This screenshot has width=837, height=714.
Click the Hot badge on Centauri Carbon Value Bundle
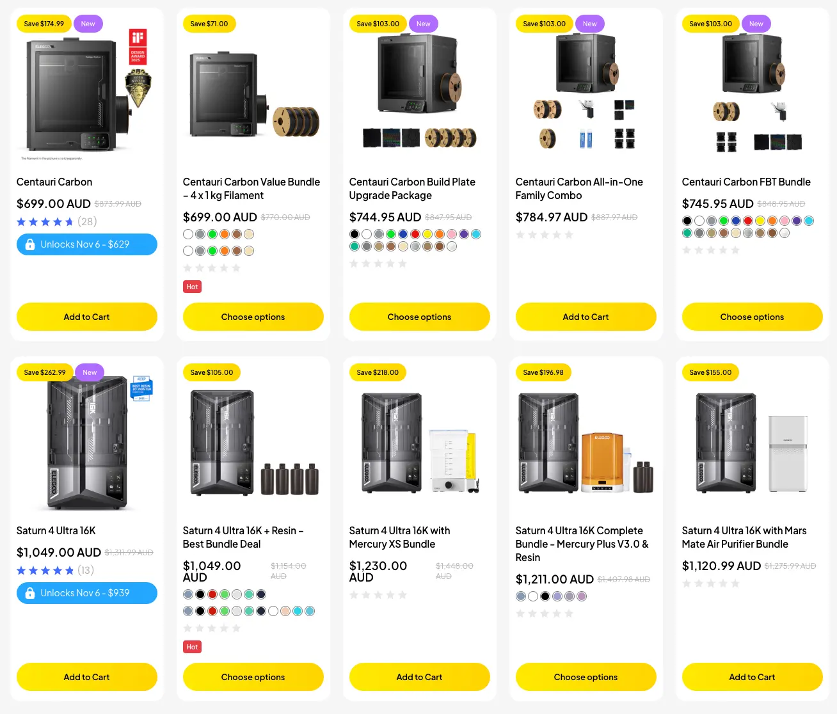(192, 287)
